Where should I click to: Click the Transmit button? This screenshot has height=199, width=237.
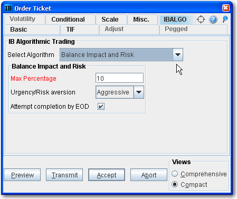point(64,175)
